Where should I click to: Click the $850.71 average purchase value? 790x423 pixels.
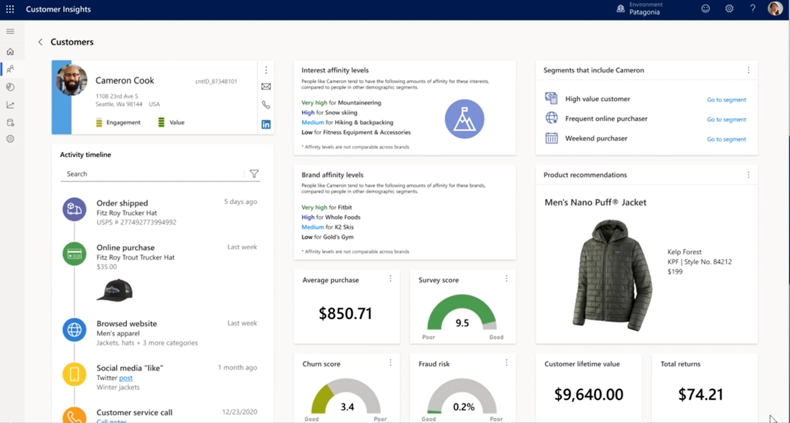(345, 313)
